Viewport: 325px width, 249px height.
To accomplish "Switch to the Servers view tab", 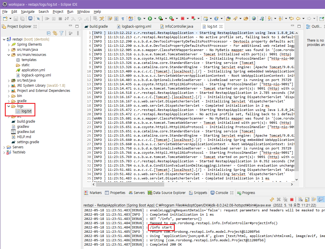I will click(137, 193).
